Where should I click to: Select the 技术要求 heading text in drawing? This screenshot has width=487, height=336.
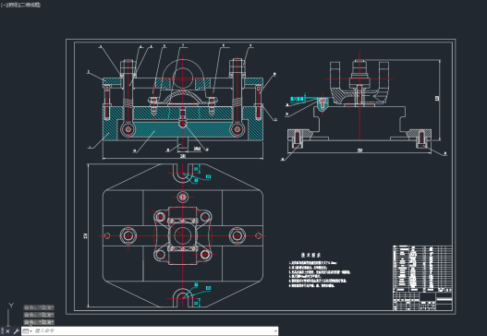(310, 255)
